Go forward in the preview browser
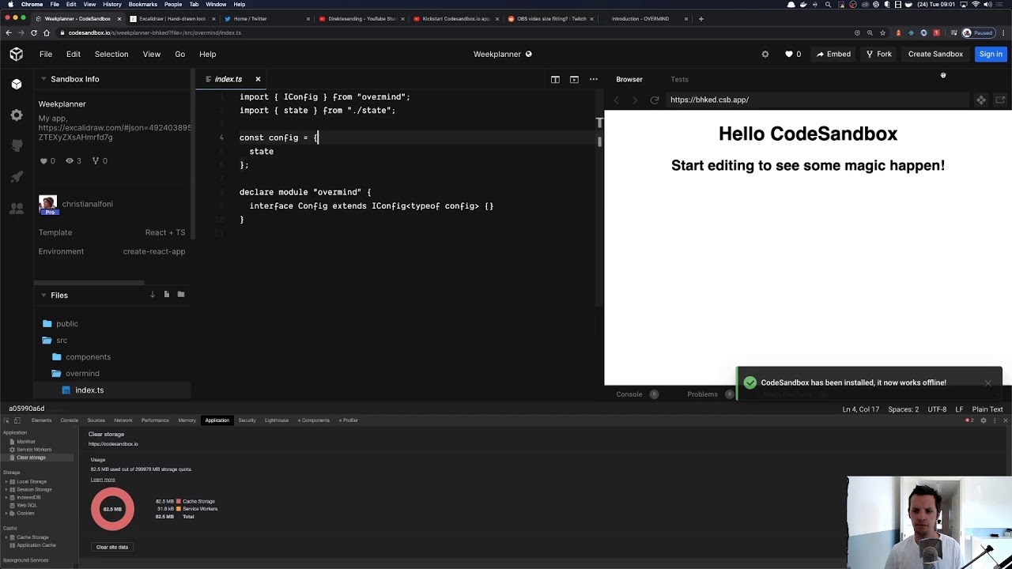 635,100
